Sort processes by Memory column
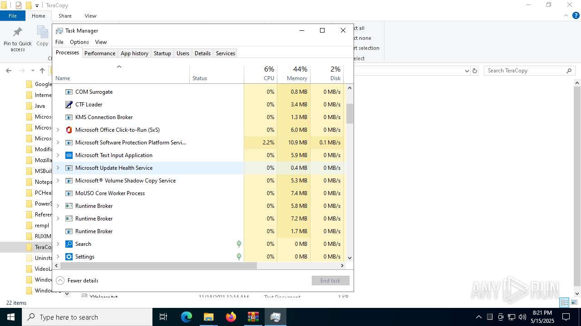The height and width of the screenshot is (326, 581). [x=294, y=74]
